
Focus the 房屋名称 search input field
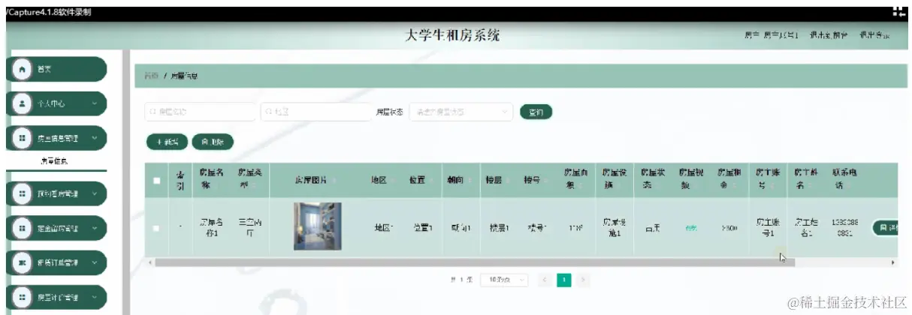click(200, 112)
